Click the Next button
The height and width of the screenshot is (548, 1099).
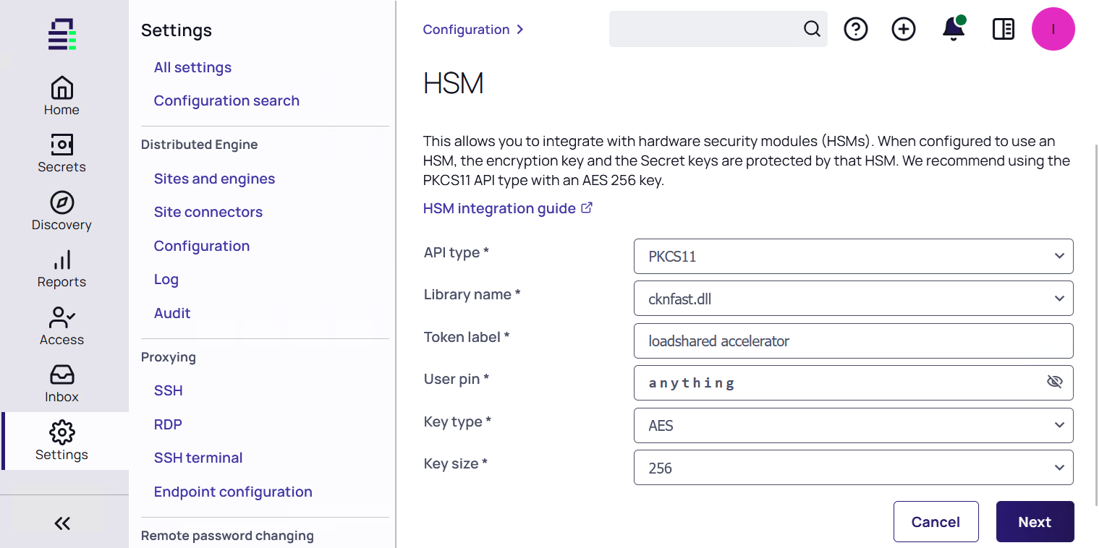[x=1035, y=522]
